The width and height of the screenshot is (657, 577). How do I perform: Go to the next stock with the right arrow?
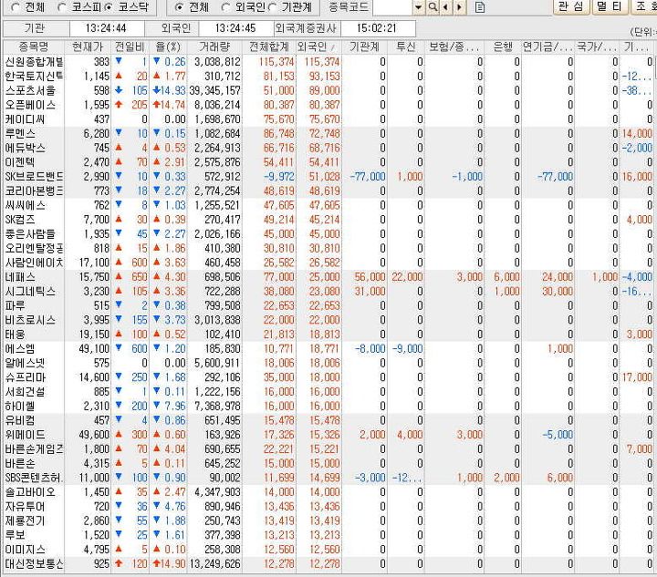click(x=460, y=7)
